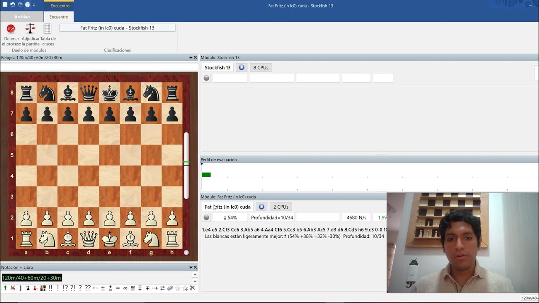Click the Fat Fritz principal variation move line

[x=294, y=230]
